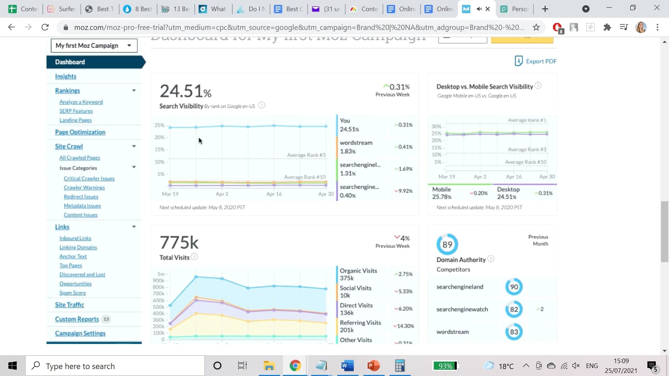This screenshot has width=669, height=376.
Task: Open Metadata Issues link
Action: click(x=82, y=206)
